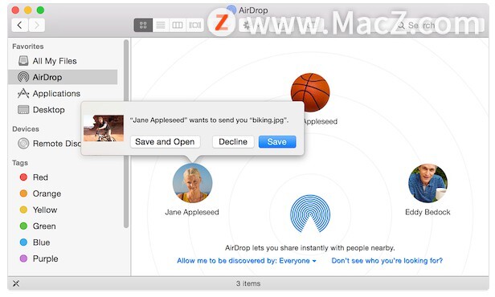Viewport: 495px width, 297px height.
Task: Click the Orange tag color dot
Action: point(23,193)
